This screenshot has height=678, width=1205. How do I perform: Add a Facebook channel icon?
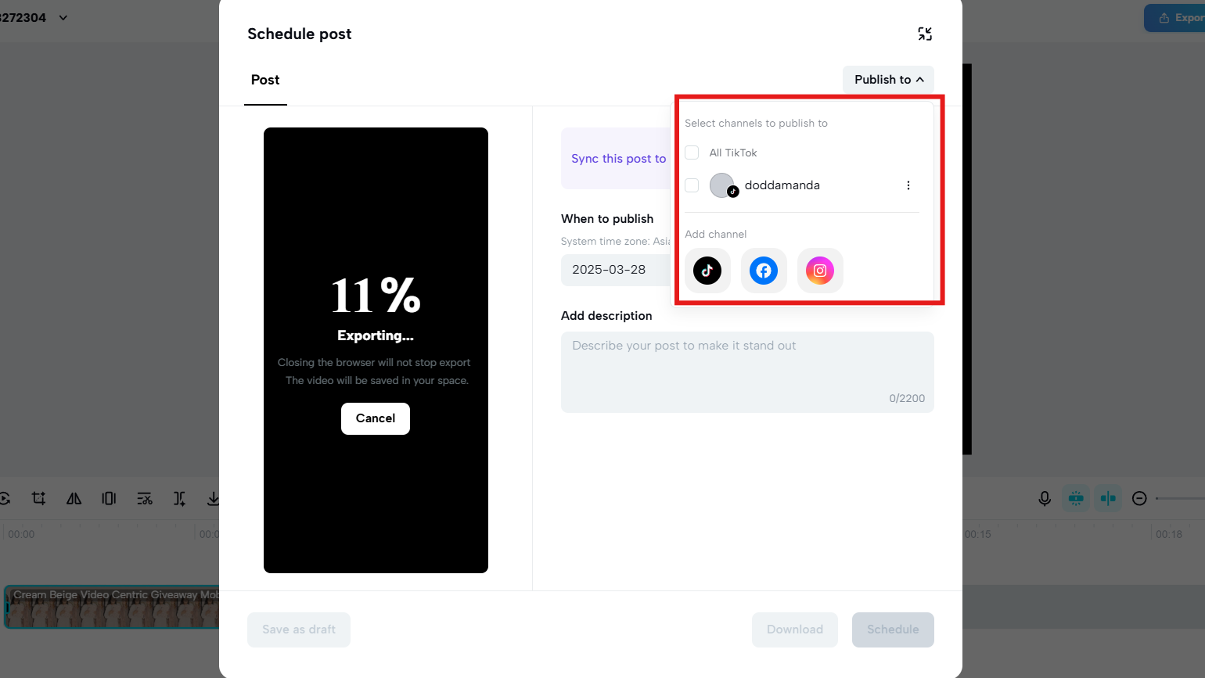tap(764, 271)
